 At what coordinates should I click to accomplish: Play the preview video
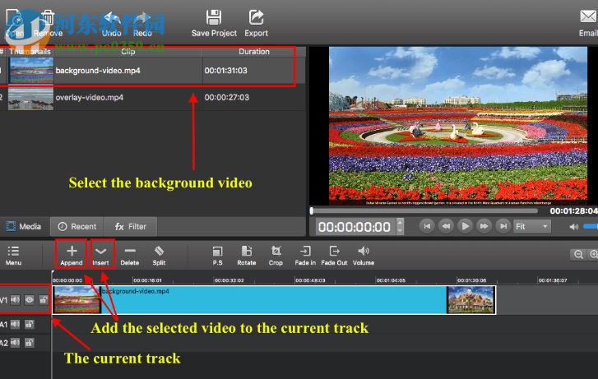coord(465,226)
